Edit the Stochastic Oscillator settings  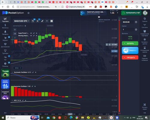(33, 72)
